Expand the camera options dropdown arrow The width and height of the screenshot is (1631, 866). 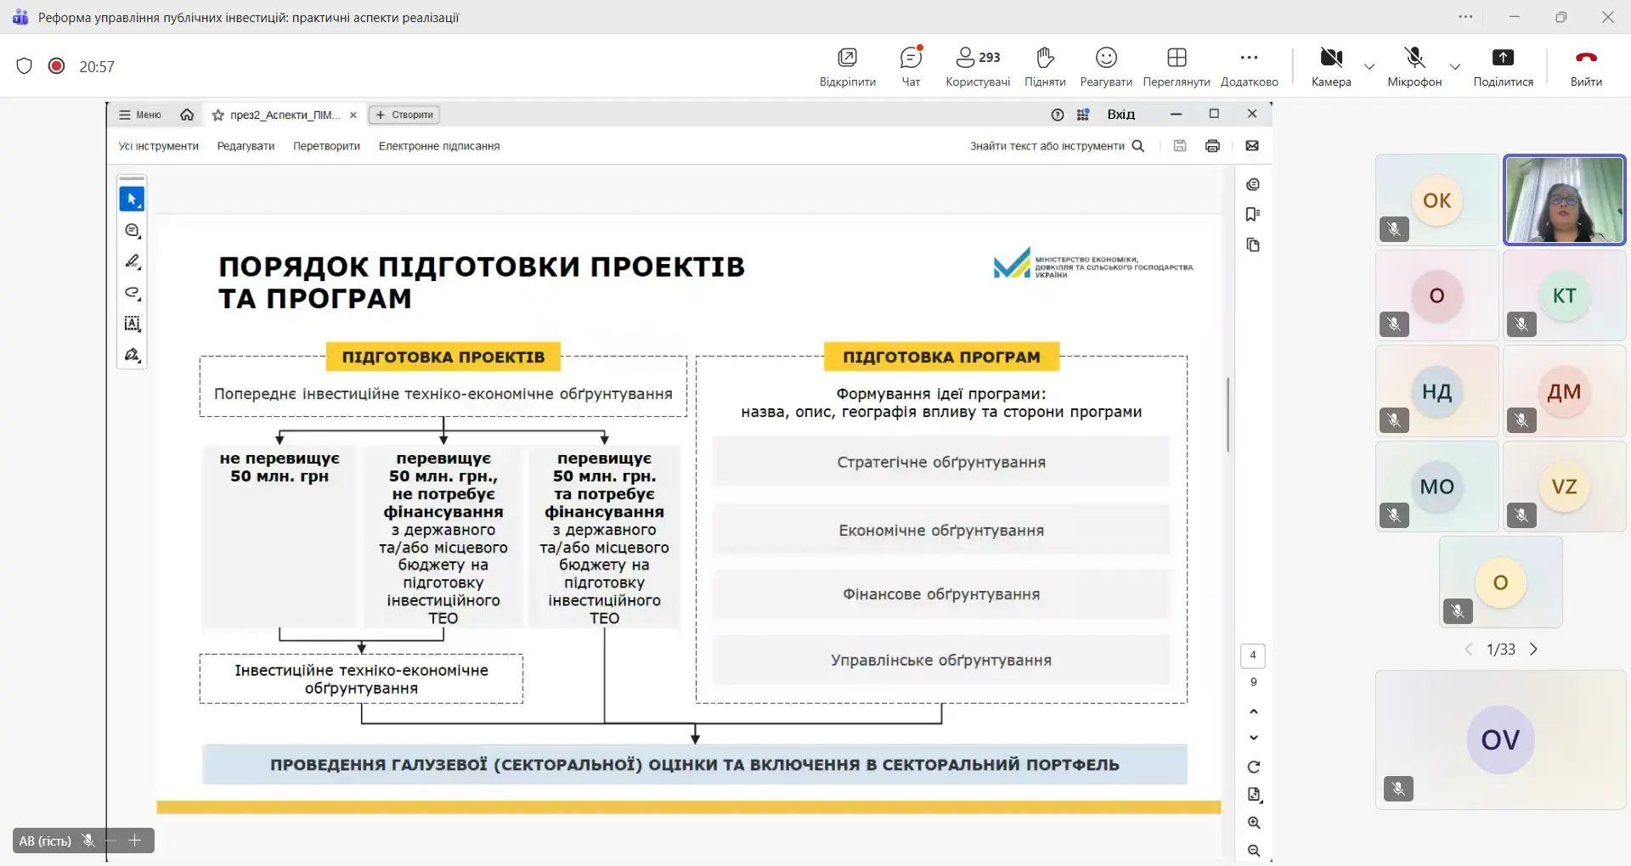1369,66
